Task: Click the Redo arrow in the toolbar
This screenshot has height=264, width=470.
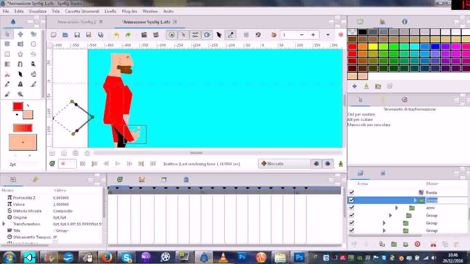Action: [x=128, y=35]
